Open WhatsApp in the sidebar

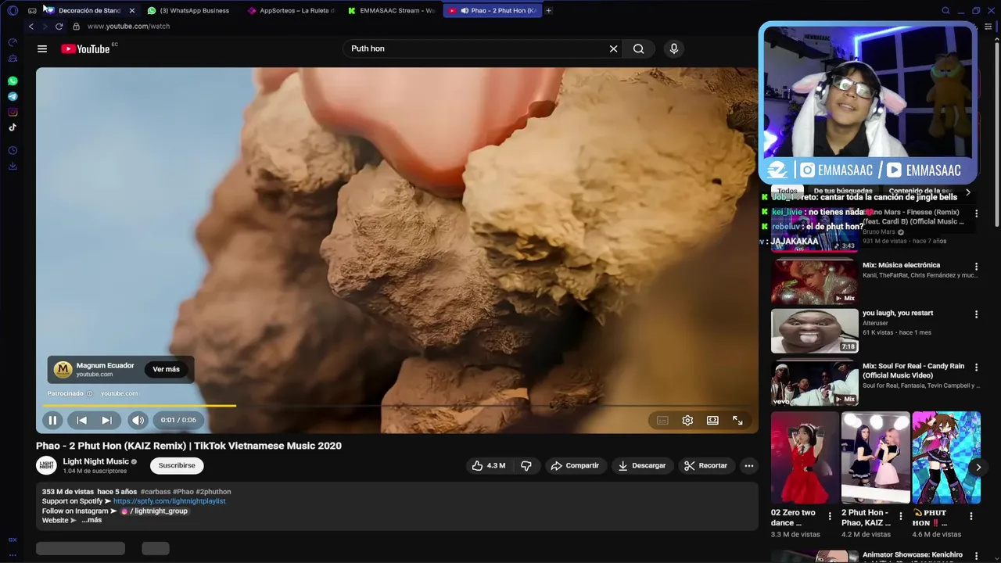point(13,81)
